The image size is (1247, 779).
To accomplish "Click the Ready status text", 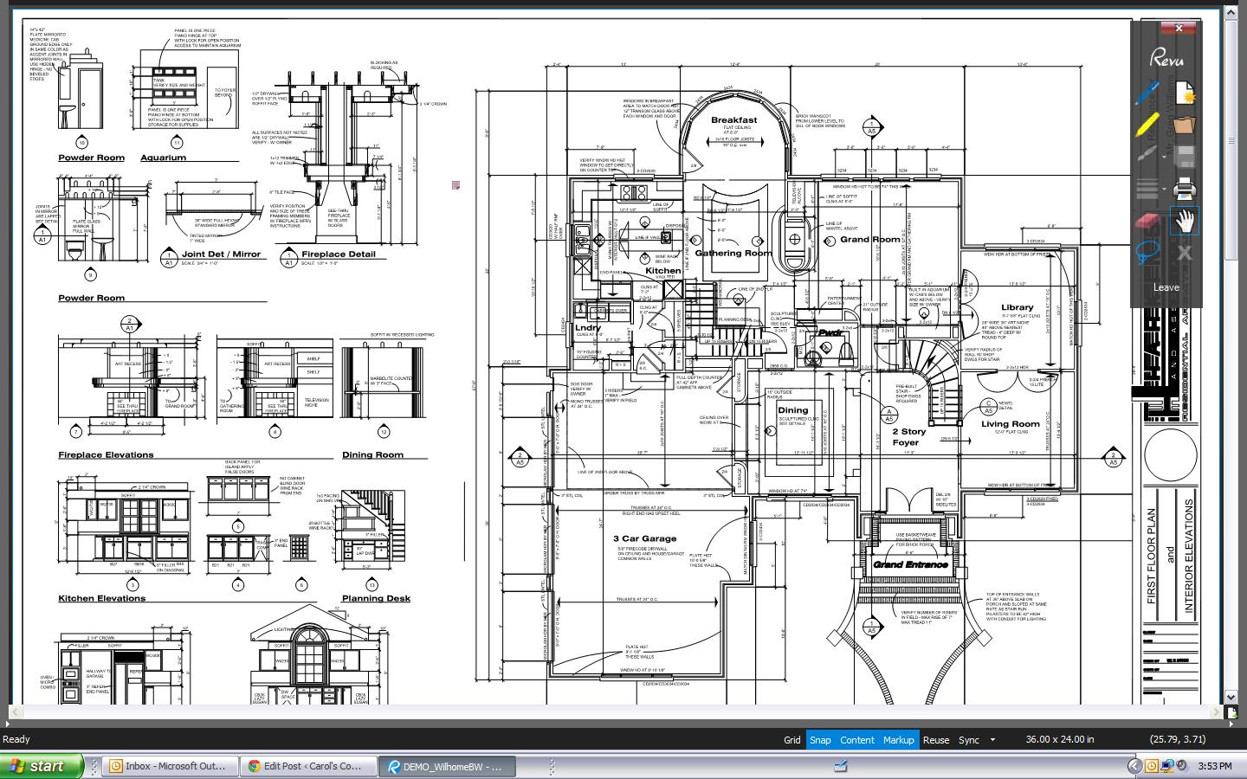I will (16, 739).
